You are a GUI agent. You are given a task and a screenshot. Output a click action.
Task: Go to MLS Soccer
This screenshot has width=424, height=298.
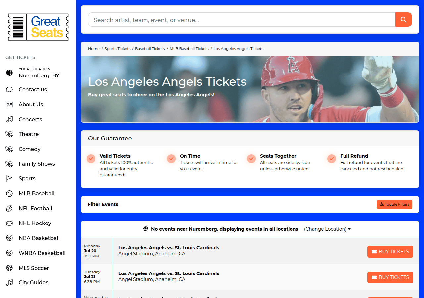point(34,268)
